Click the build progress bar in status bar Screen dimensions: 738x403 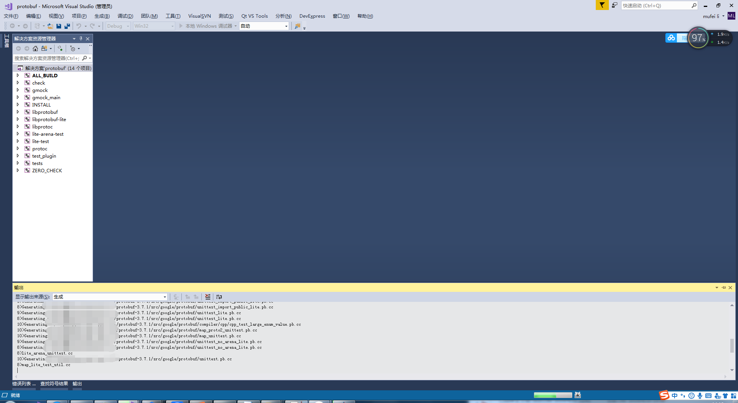pyautogui.click(x=553, y=395)
